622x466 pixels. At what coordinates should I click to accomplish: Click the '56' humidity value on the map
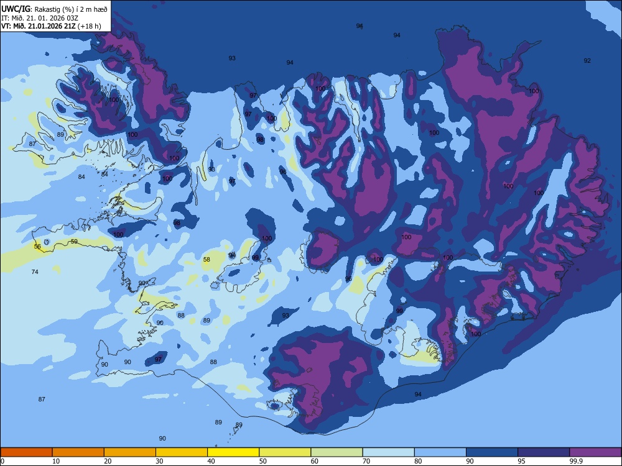[37, 247]
